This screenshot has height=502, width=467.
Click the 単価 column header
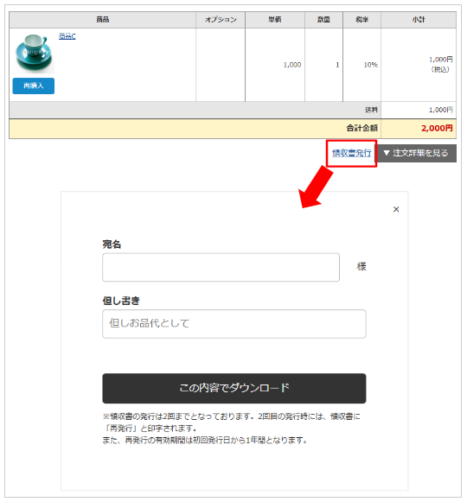pyautogui.click(x=275, y=20)
